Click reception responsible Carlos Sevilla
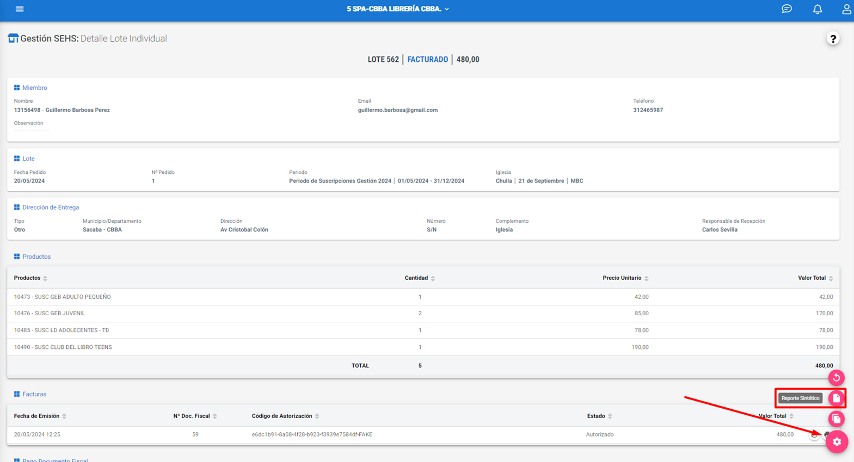 (x=720, y=229)
